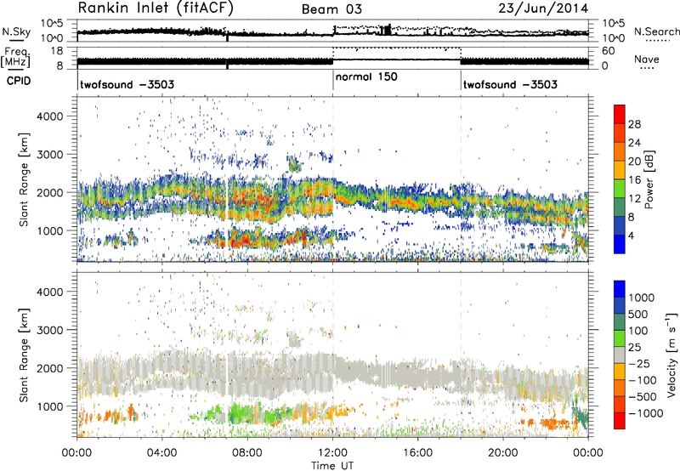Click the '60' tick on the Nave axis
Viewport: 680px width, 471px height.
(608, 51)
